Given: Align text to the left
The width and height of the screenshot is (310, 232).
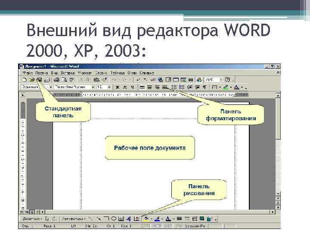Looking at the screenshot, I should (142, 87).
